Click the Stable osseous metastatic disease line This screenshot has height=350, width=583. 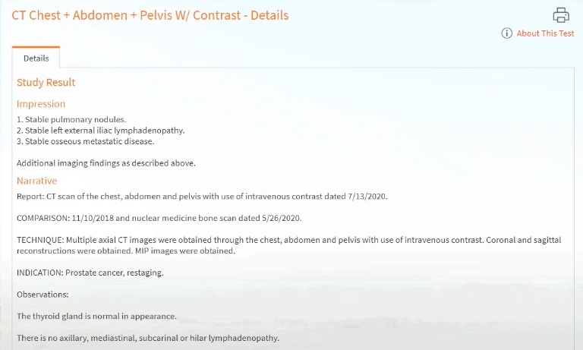pos(86,141)
